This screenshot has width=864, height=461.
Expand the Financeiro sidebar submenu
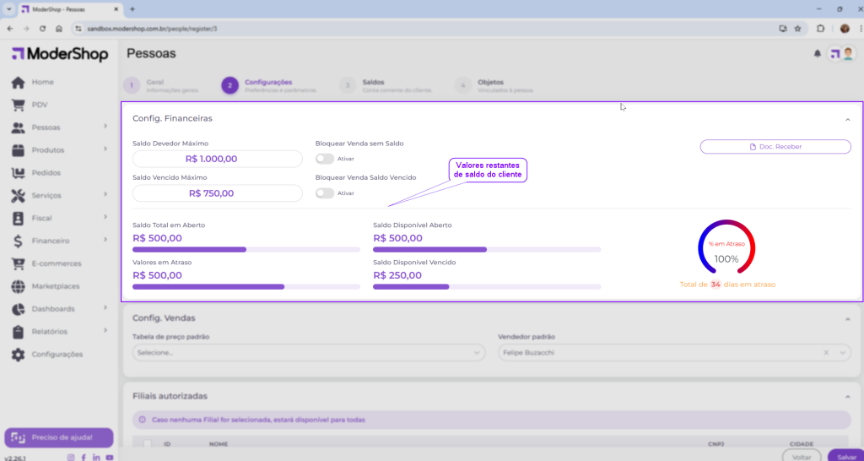(105, 241)
